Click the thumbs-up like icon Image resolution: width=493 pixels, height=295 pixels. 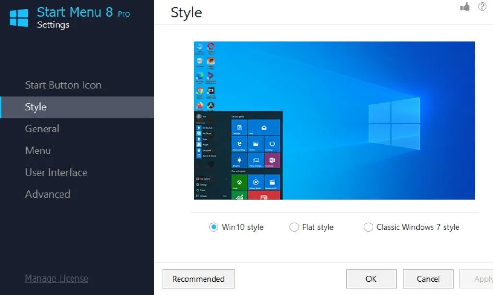coord(465,7)
